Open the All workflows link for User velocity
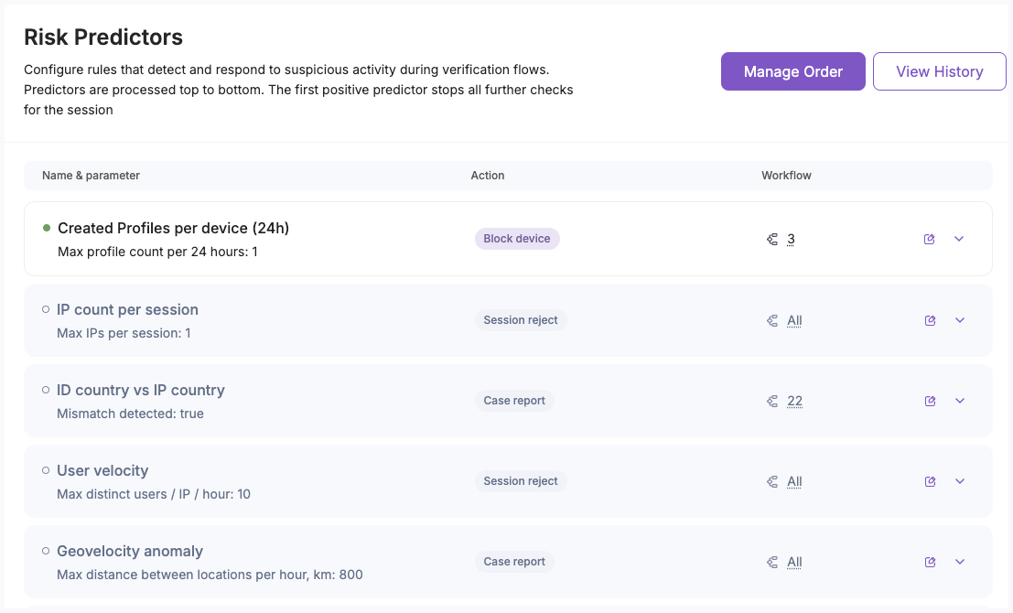This screenshot has height=613, width=1013. coord(794,481)
